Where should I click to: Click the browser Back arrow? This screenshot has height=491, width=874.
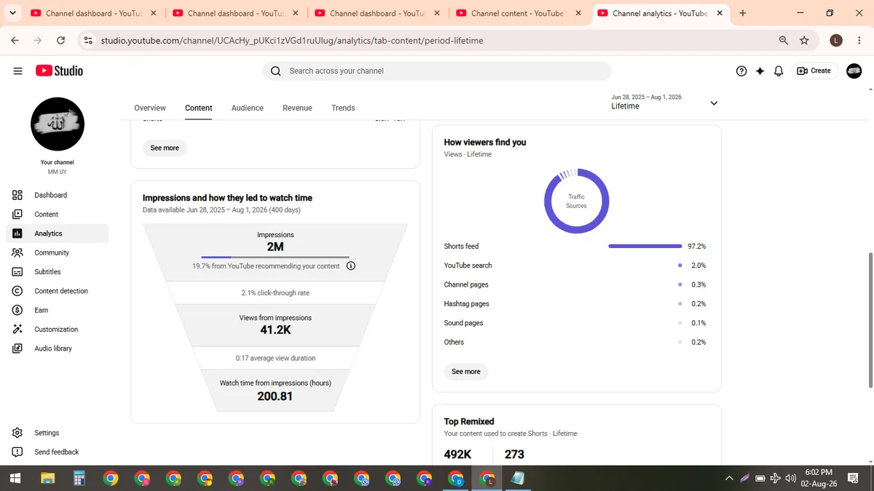point(15,41)
